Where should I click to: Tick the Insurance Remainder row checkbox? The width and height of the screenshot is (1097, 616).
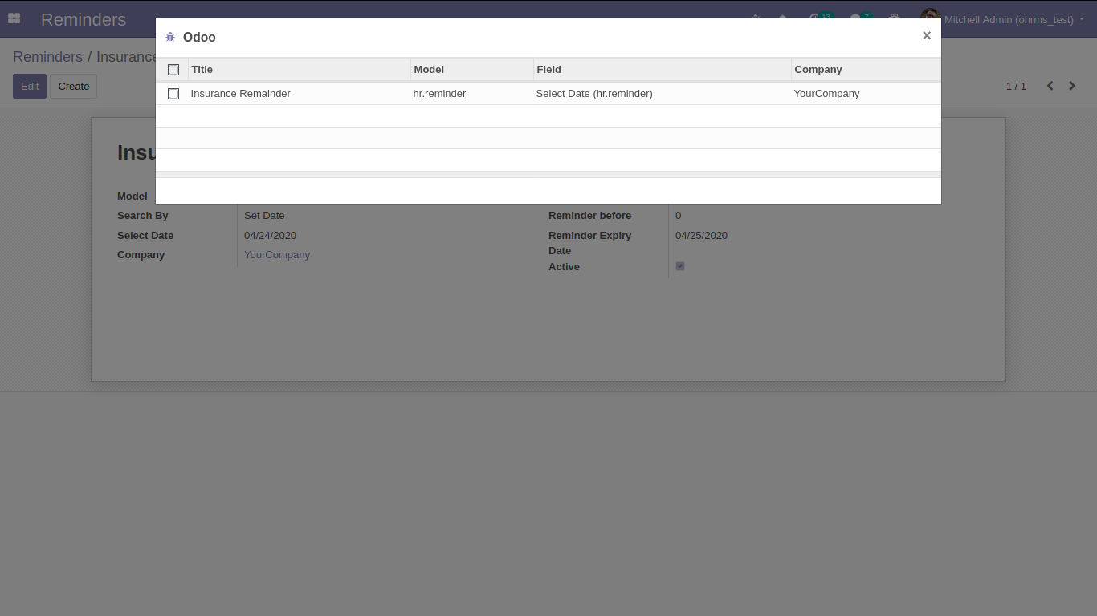click(173, 94)
